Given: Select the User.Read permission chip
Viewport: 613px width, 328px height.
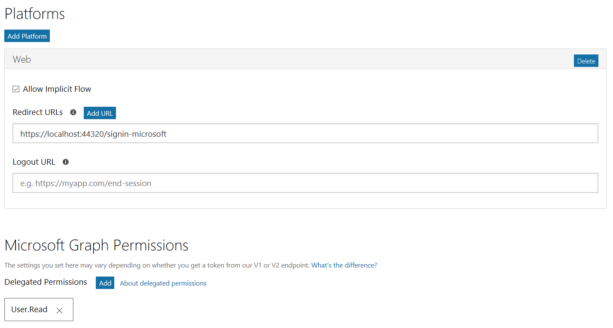Looking at the screenshot, I should coord(39,310).
